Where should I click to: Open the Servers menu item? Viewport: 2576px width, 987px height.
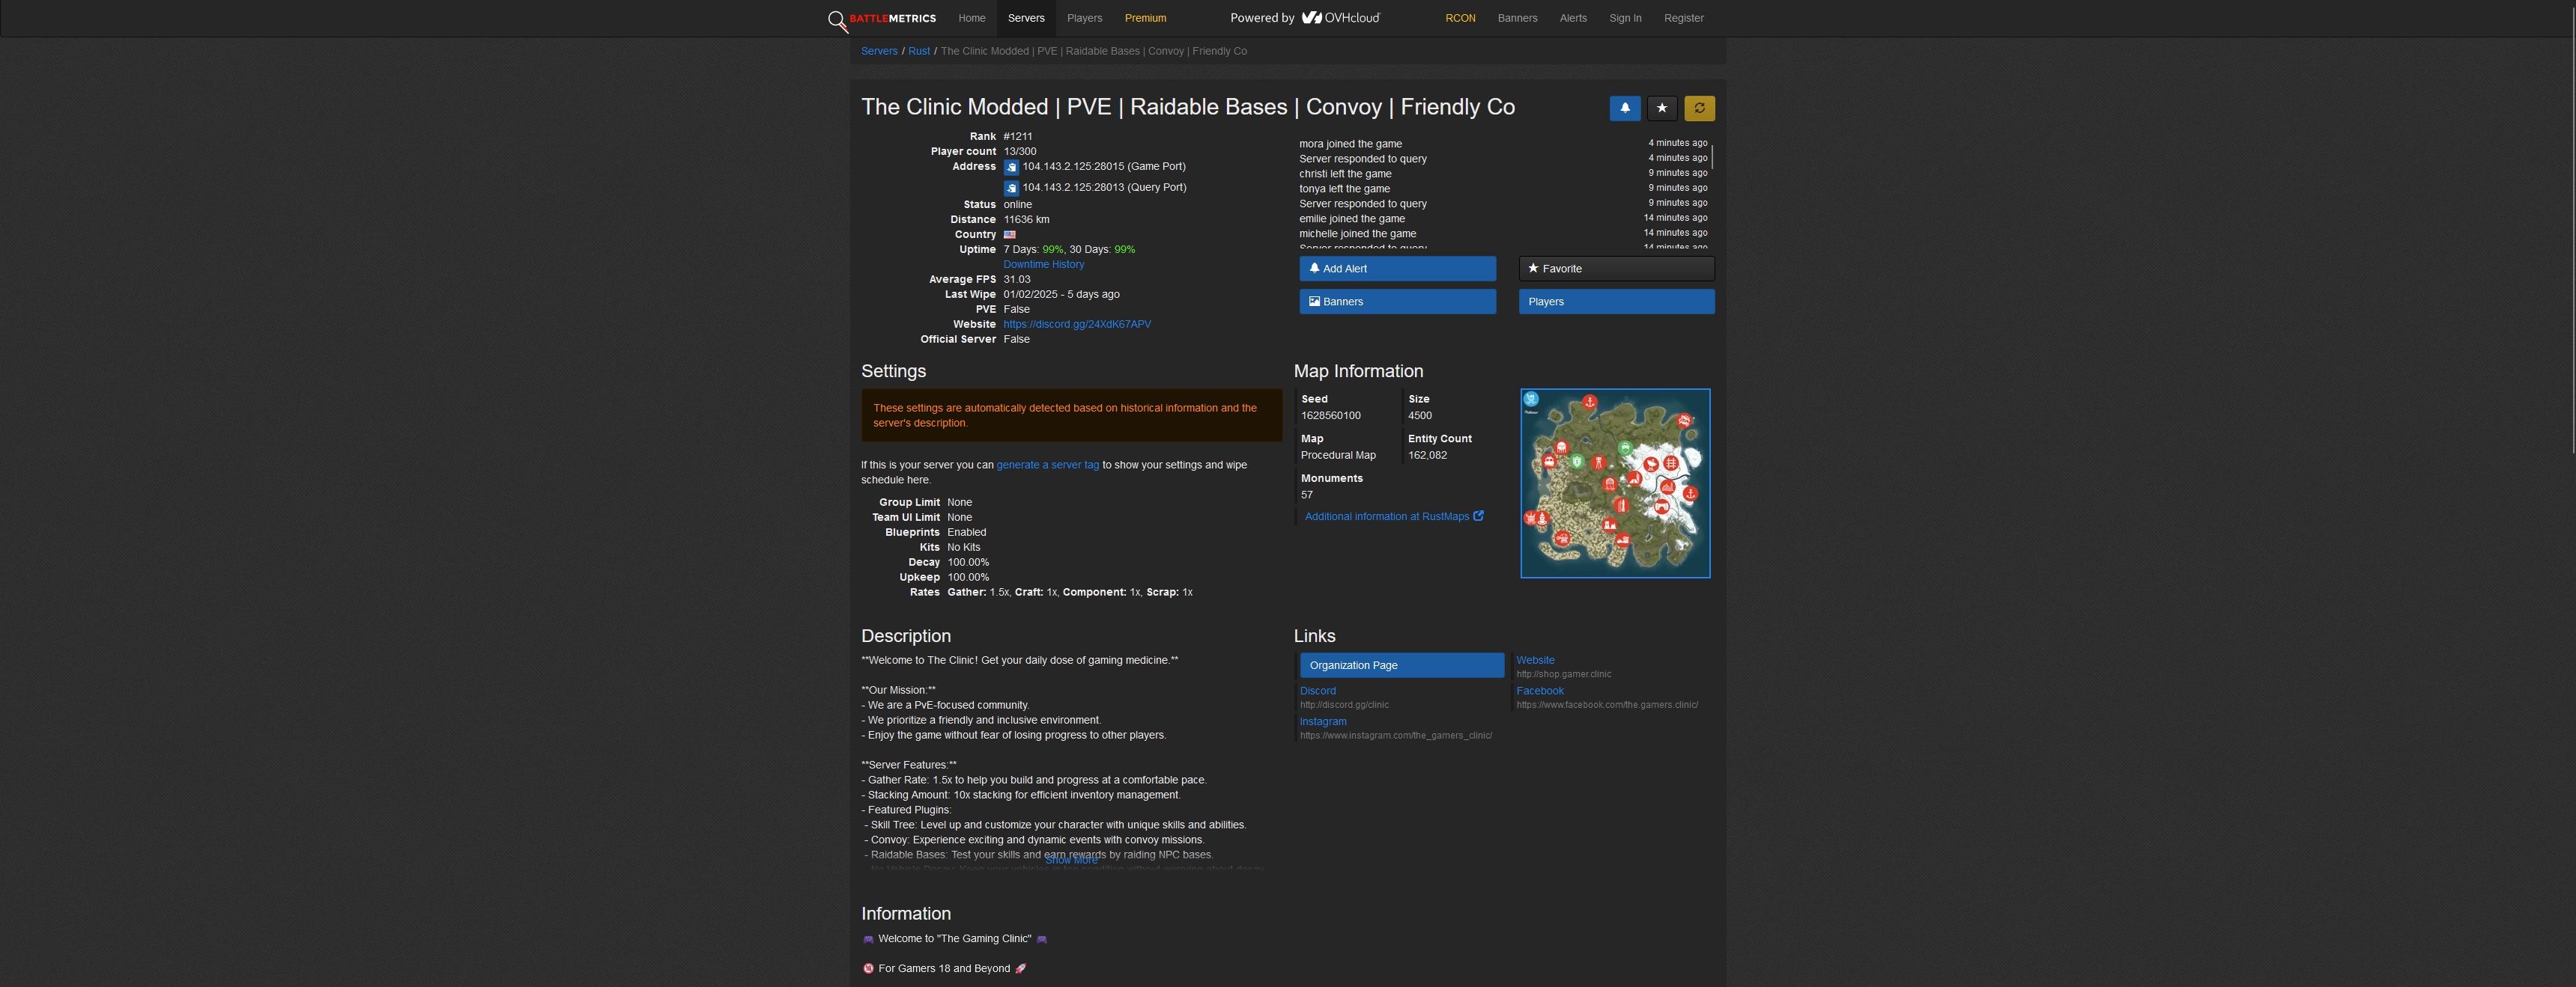point(1026,18)
